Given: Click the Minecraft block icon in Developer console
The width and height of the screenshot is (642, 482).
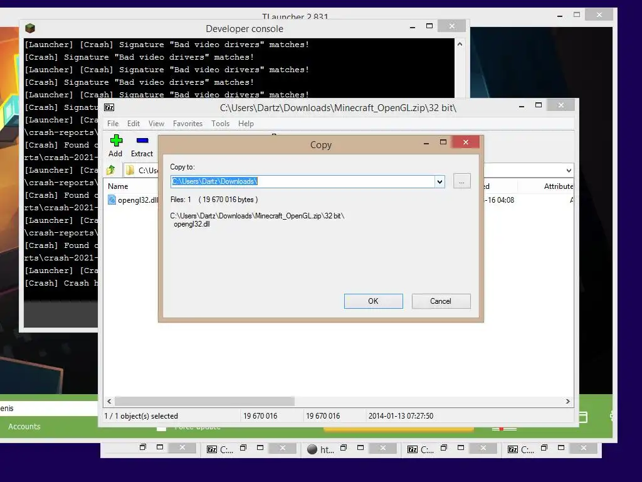Looking at the screenshot, I should [30, 28].
